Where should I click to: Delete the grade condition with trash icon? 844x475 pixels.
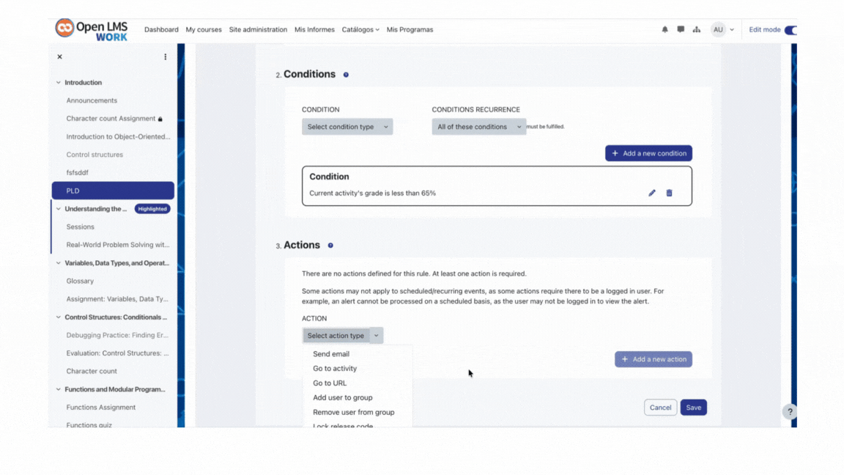pyautogui.click(x=669, y=193)
